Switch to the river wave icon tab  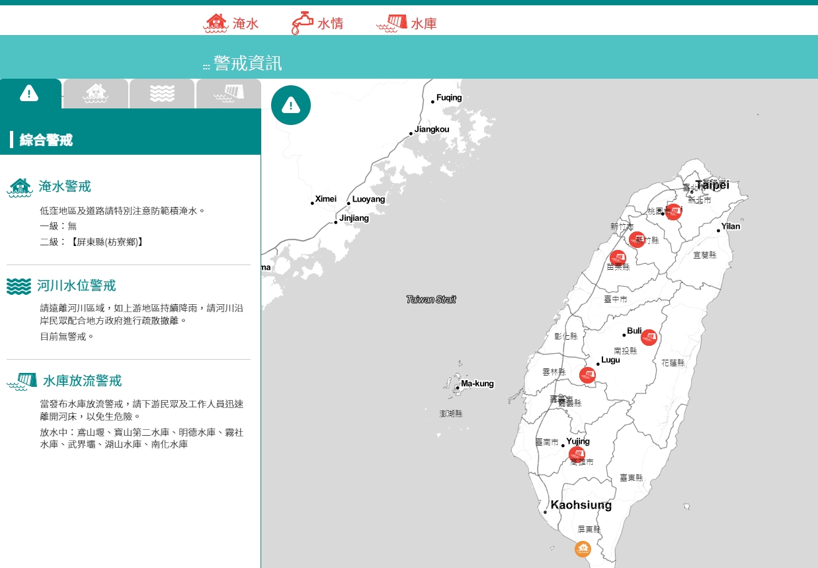[x=162, y=93]
